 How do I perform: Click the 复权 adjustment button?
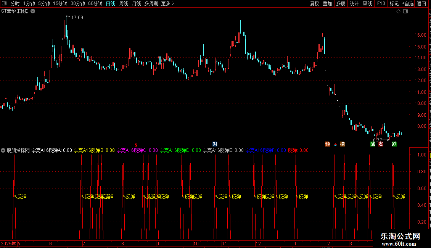pos(314,3)
